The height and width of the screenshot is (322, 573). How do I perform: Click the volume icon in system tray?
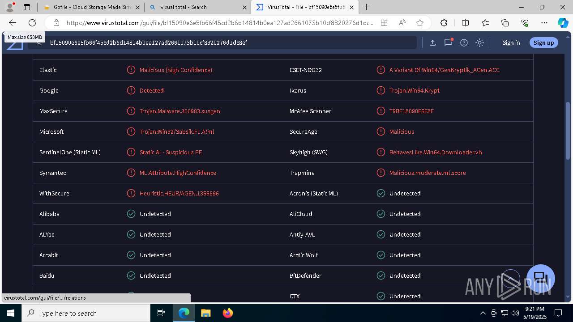pyautogui.click(x=515, y=313)
